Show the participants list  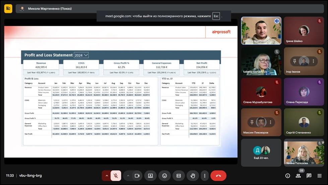[298, 176]
